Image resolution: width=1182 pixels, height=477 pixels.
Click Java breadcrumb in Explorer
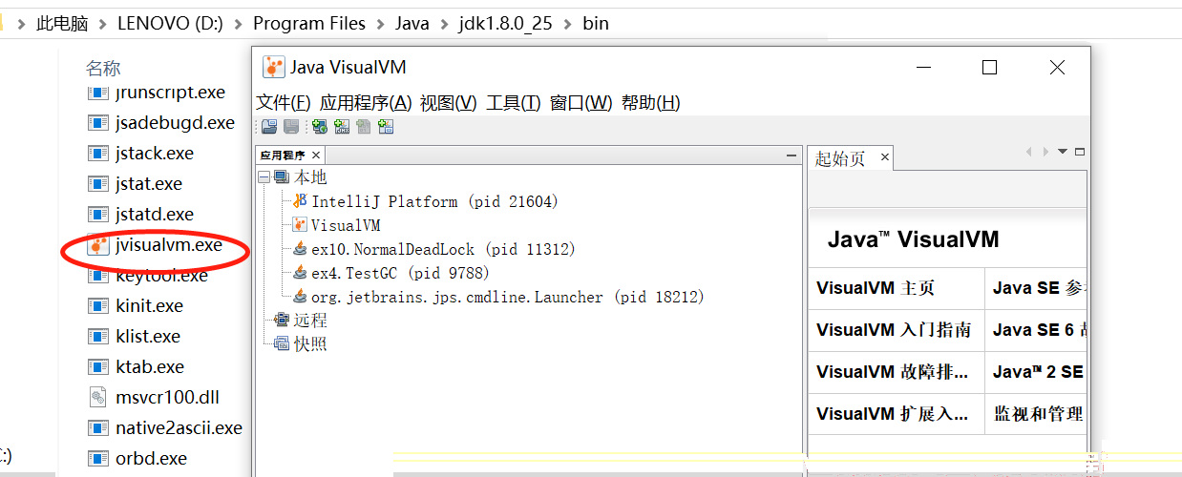pyautogui.click(x=412, y=23)
